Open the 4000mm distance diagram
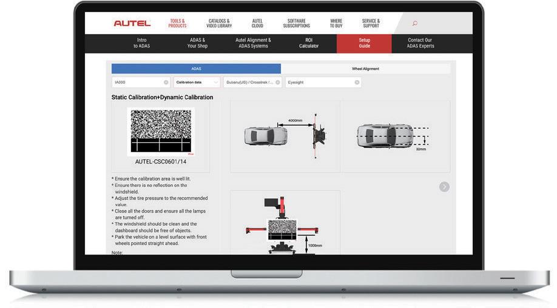The height and width of the screenshot is (308, 557). pyautogui.click(x=285, y=137)
